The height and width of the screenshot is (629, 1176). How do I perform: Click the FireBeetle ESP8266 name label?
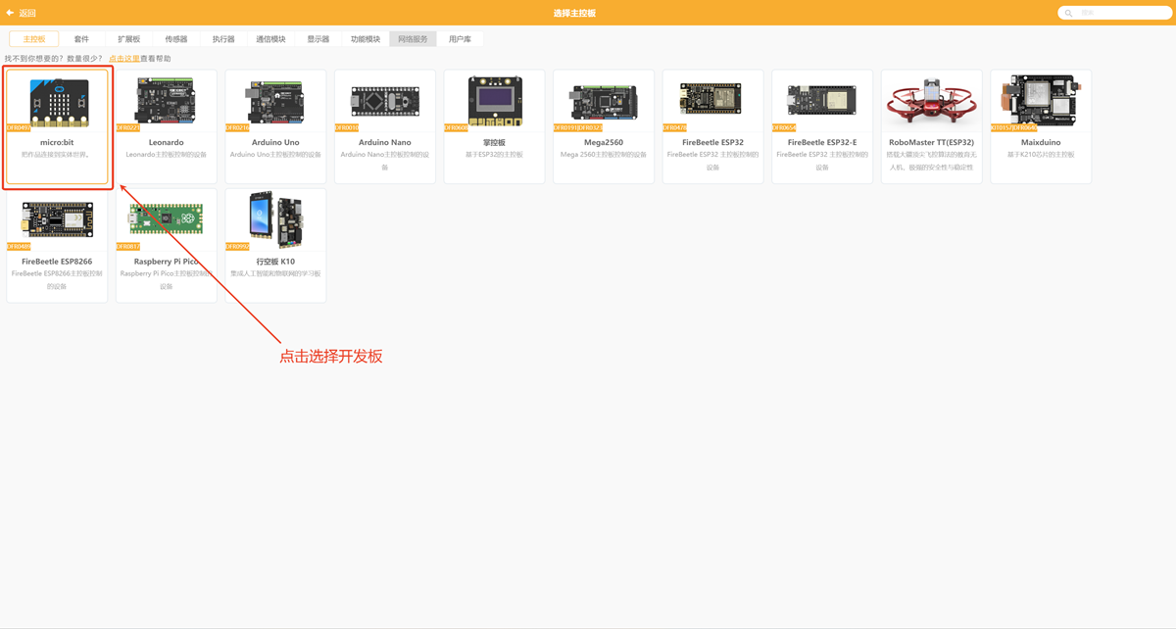pos(57,262)
